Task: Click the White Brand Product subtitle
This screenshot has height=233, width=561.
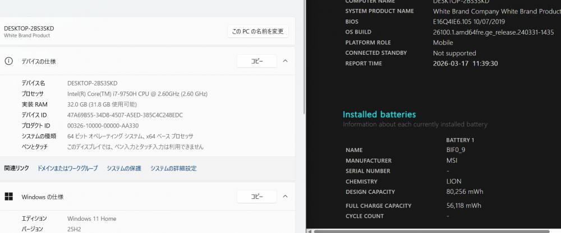Action: point(27,36)
